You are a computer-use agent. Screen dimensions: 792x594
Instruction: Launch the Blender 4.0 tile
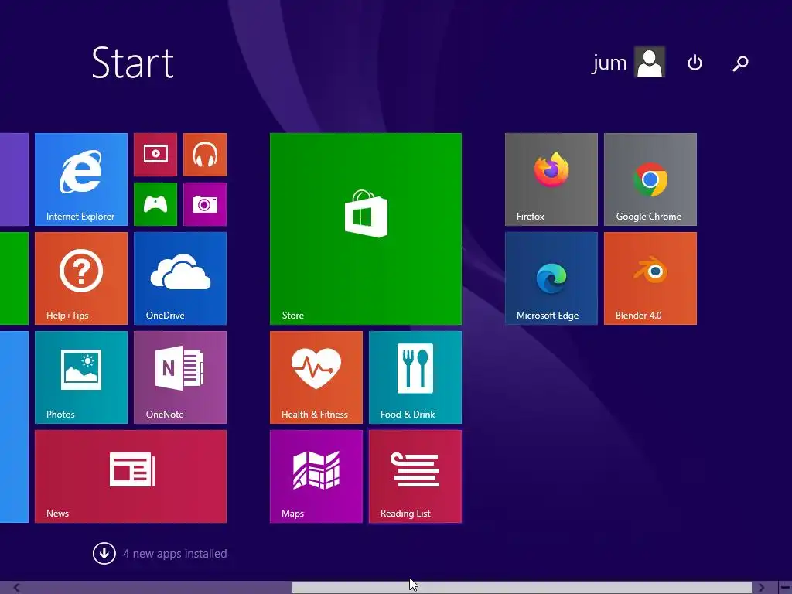[650, 278]
